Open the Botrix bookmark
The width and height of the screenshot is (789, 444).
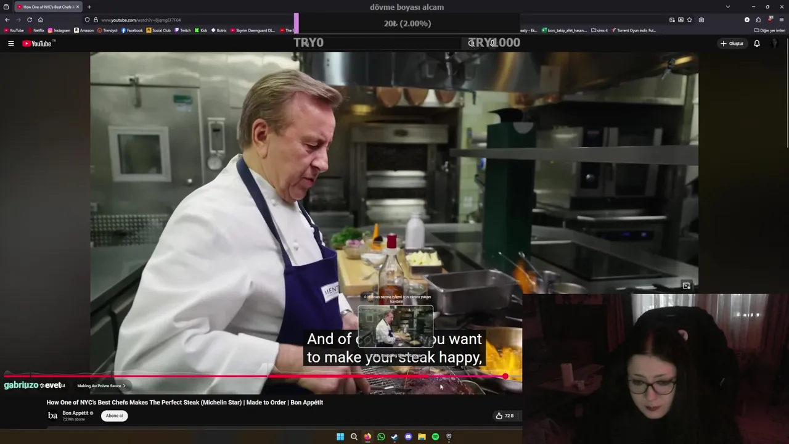[219, 30]
